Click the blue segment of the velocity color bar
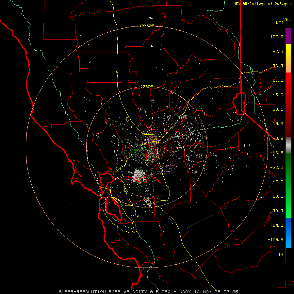 pyautogui.click(x=288, y=233)
